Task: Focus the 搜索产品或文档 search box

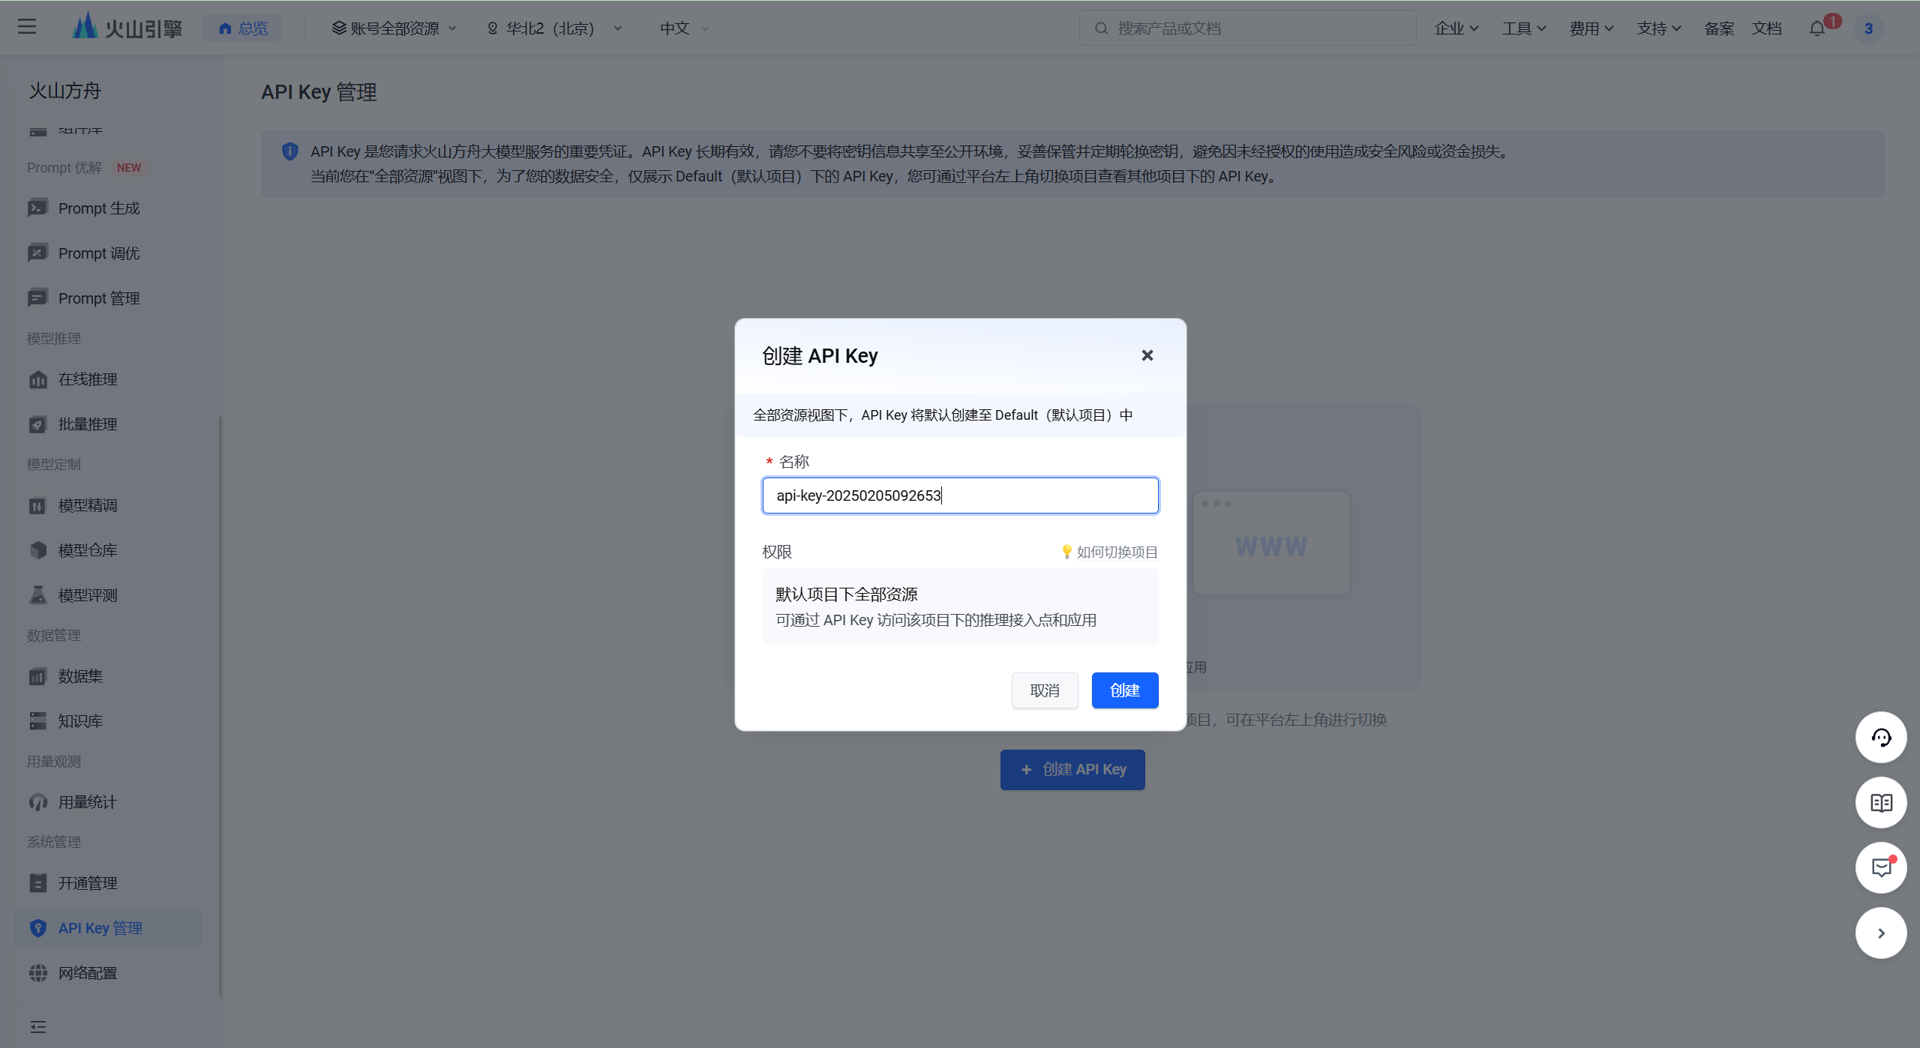Action: click(1247, 28)
